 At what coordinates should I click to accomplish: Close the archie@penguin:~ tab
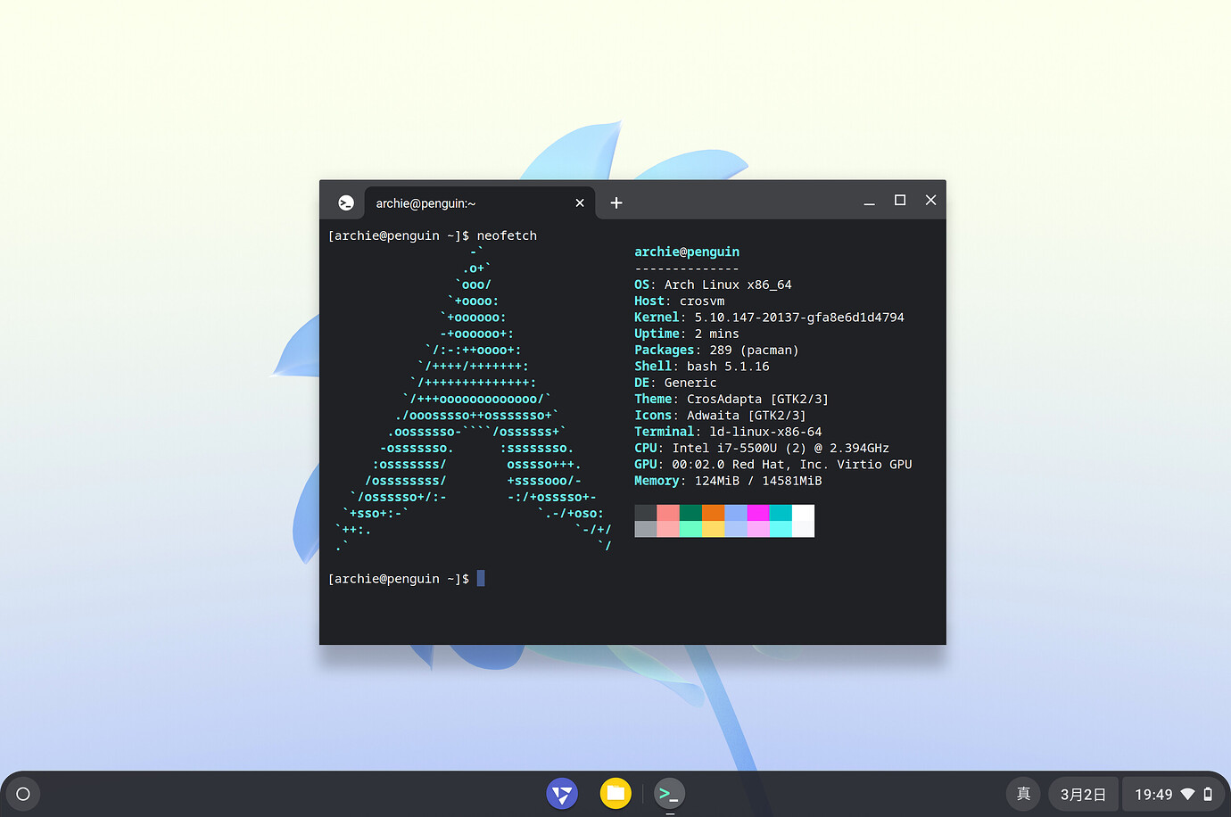(579, 202)
